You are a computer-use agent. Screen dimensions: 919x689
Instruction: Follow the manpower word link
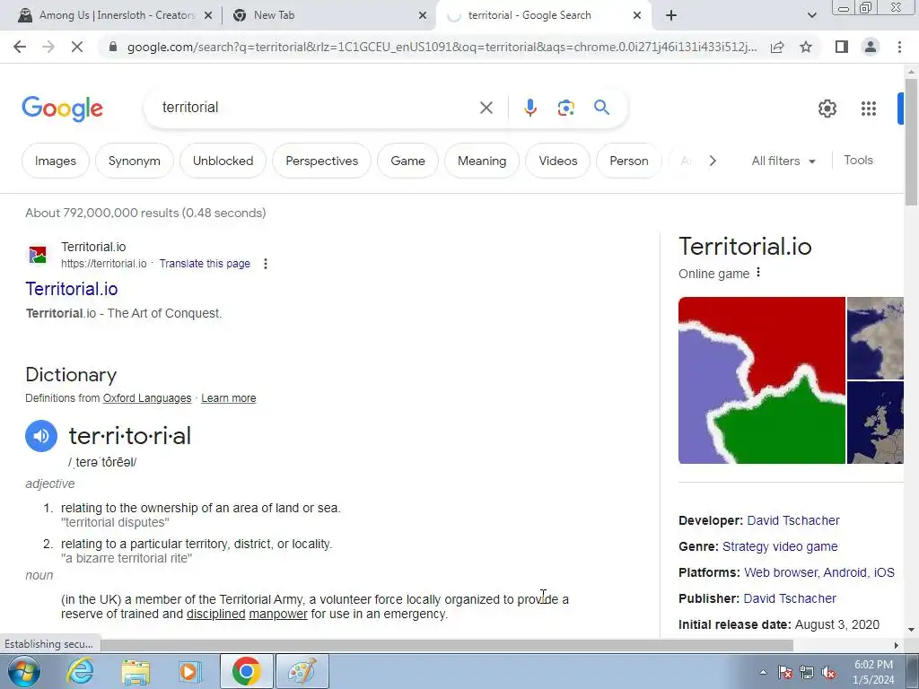[278, 614]
